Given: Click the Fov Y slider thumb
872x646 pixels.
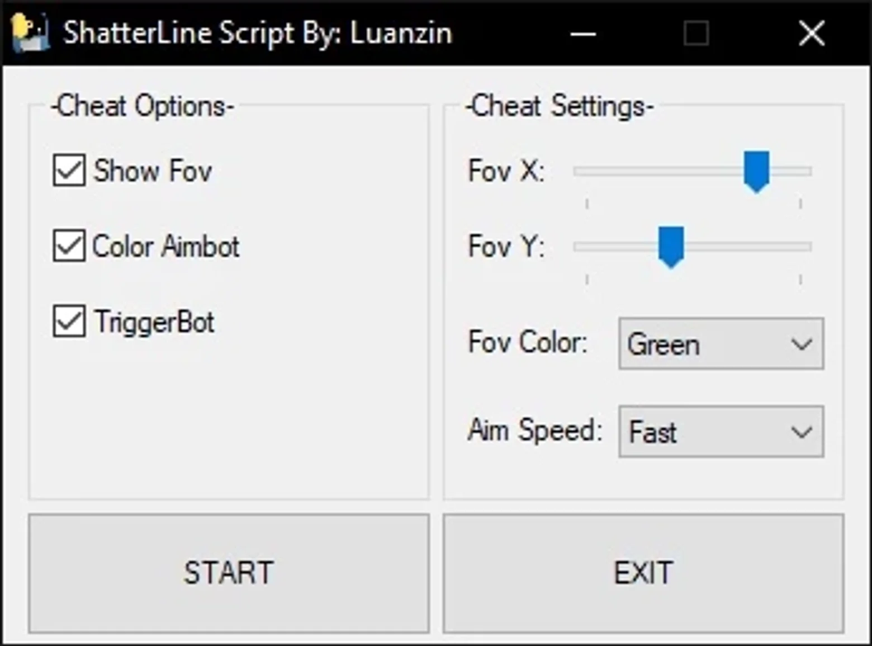Looking at the screenshot, I should point(671,247).
